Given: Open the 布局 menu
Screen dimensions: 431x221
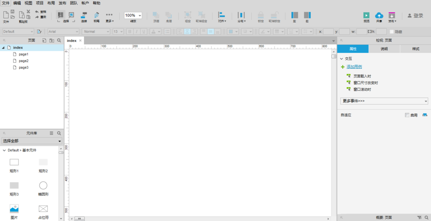Looking at the screenshot, I should 51,3.
